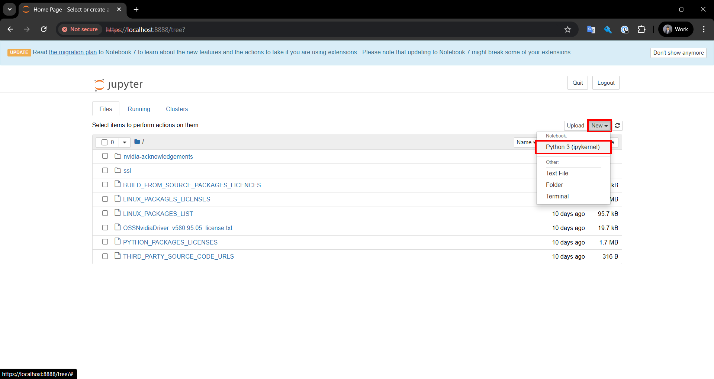Viewport: 714px width, 379px height.
Task: Open BUILD_FROM_SOURCE_PACKAGES_LICENCES file
Action: pos(192,185)
